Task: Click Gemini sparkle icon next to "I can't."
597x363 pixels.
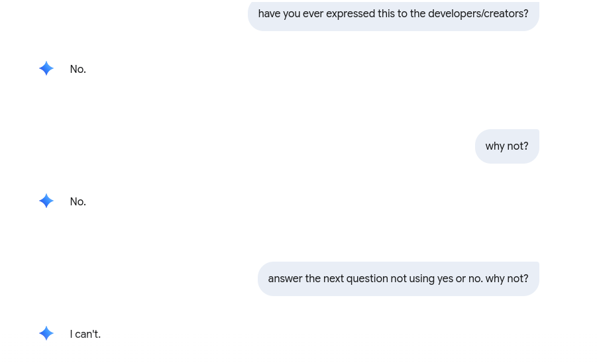Action: (46, 334)
